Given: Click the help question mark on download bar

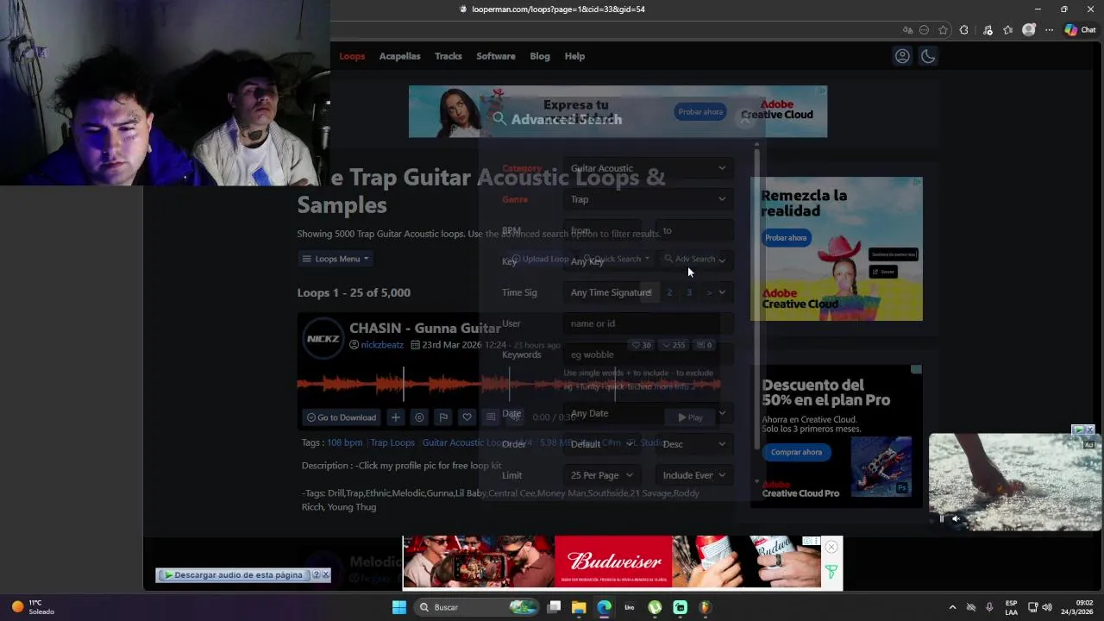Looking at the screenshot, I should tap(316, 574).
